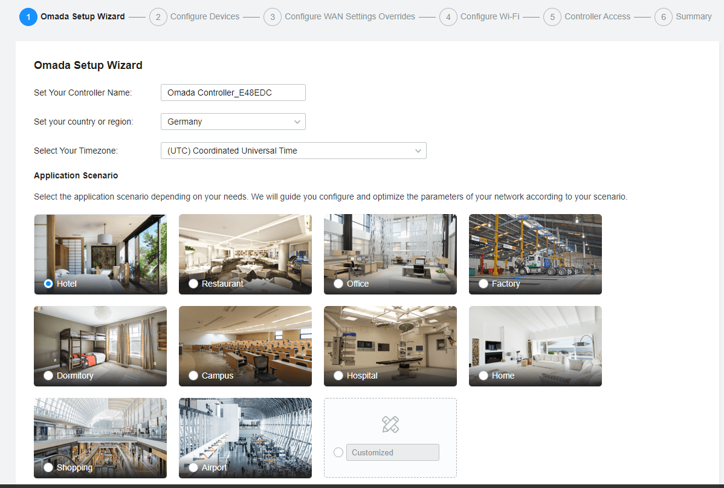This screenshot has width=724, height=488.
Task: Click the Factory scenario thumbnail image
Action: 535,248
